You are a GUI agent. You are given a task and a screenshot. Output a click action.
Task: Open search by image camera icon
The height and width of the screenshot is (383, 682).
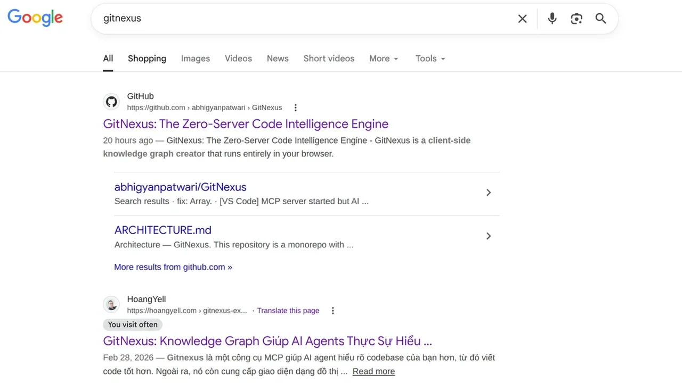pos(577,19)
